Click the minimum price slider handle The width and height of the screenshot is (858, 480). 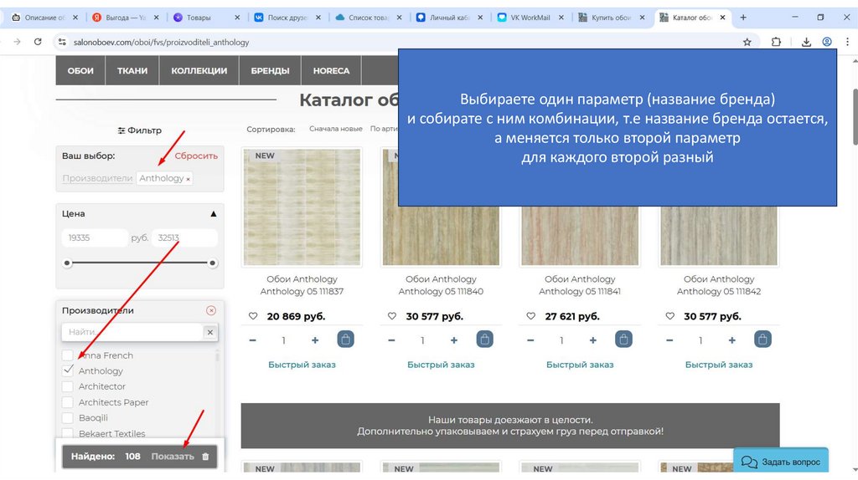pyautogui.click(x=67, y=263)
